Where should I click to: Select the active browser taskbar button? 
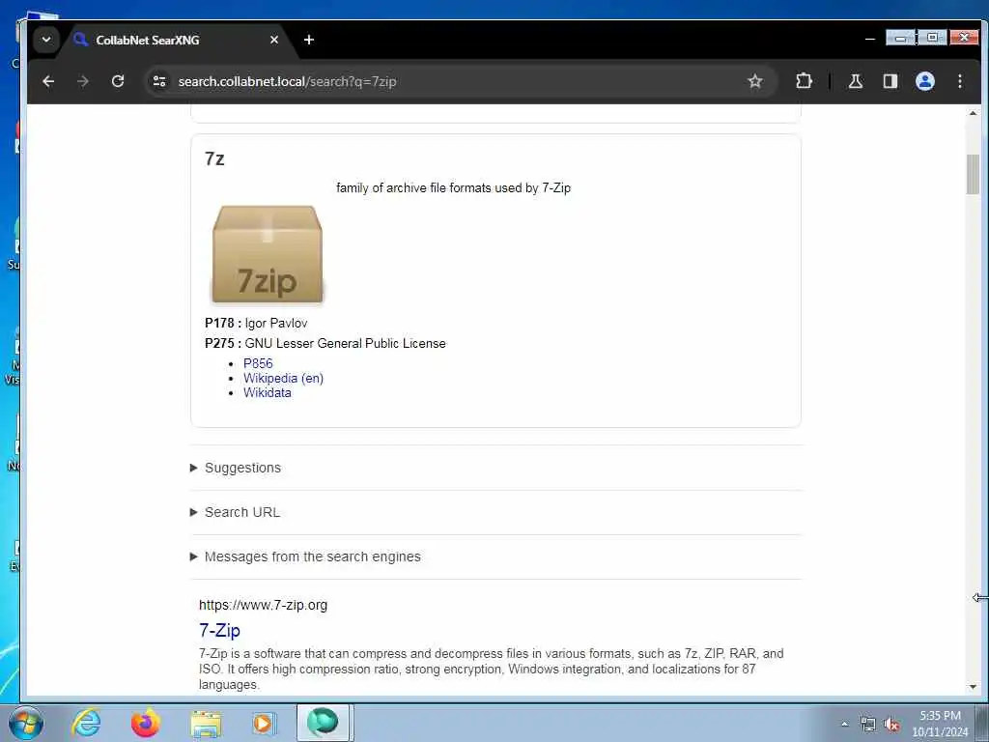click(323, 723)
